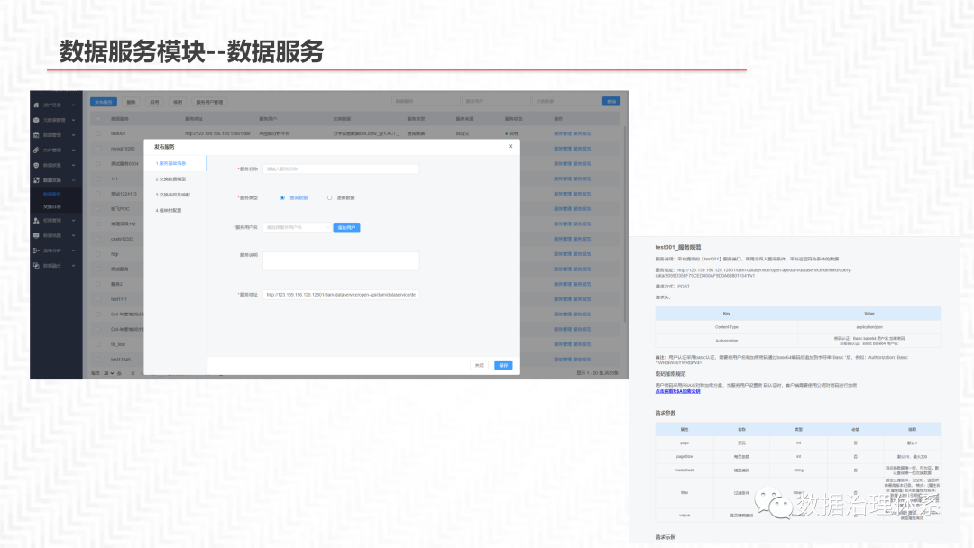
Task: Open the page size dropdown showing 20
Action: click(x=109, y=372)
